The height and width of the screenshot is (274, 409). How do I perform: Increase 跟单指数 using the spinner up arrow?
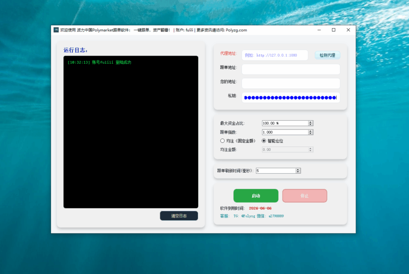(x=311, y=131)
